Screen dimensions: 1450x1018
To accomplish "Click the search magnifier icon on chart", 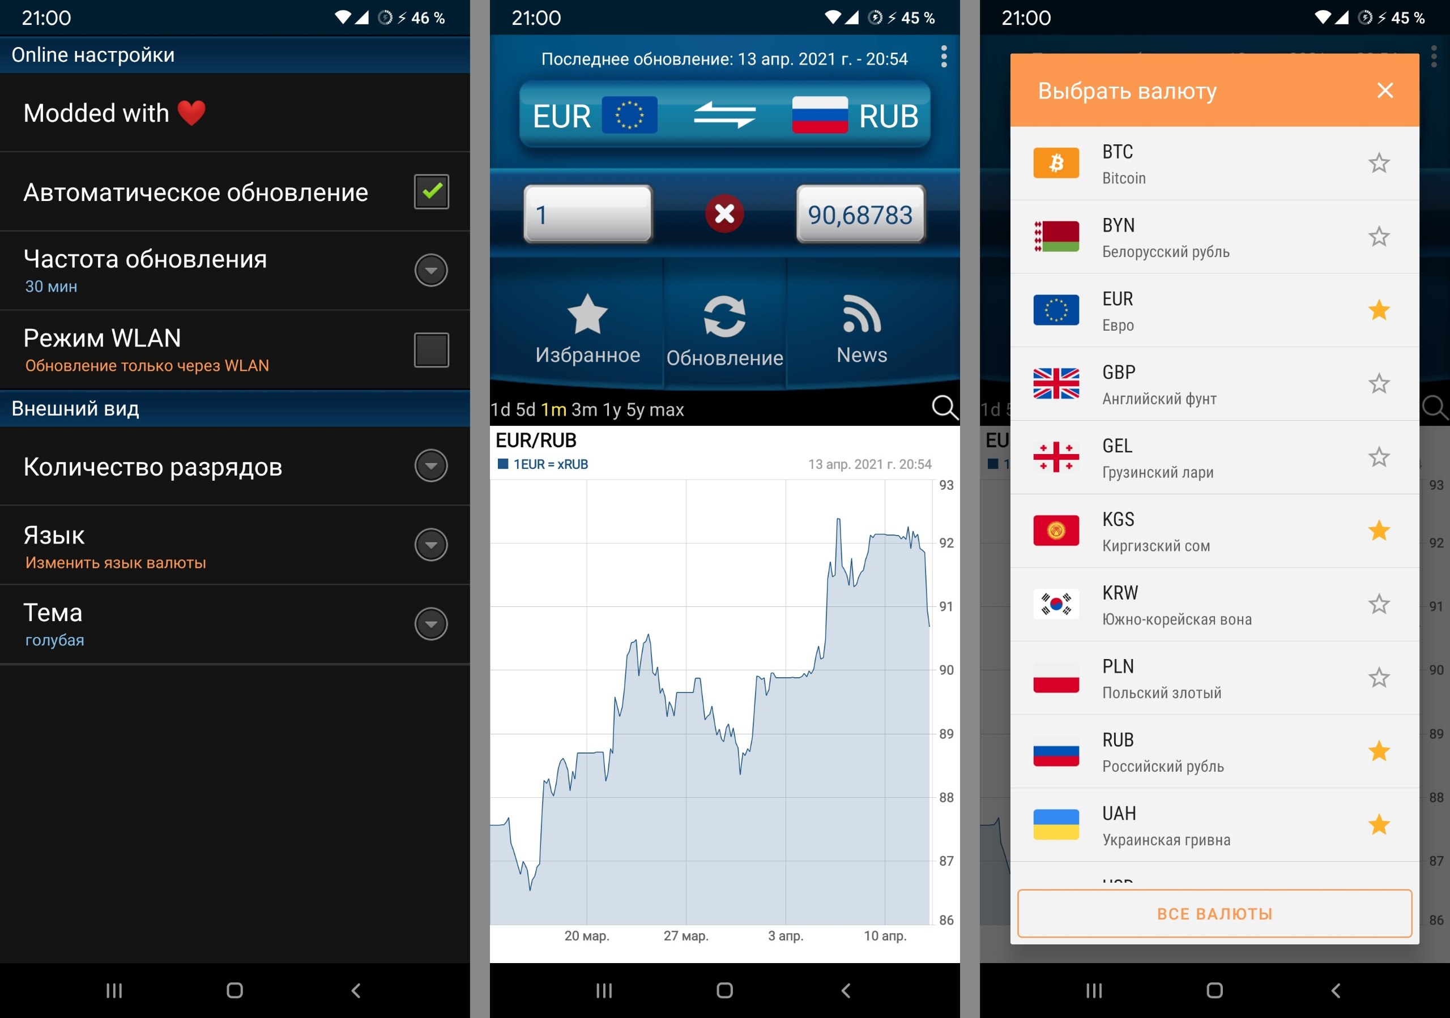I will 946,405.
